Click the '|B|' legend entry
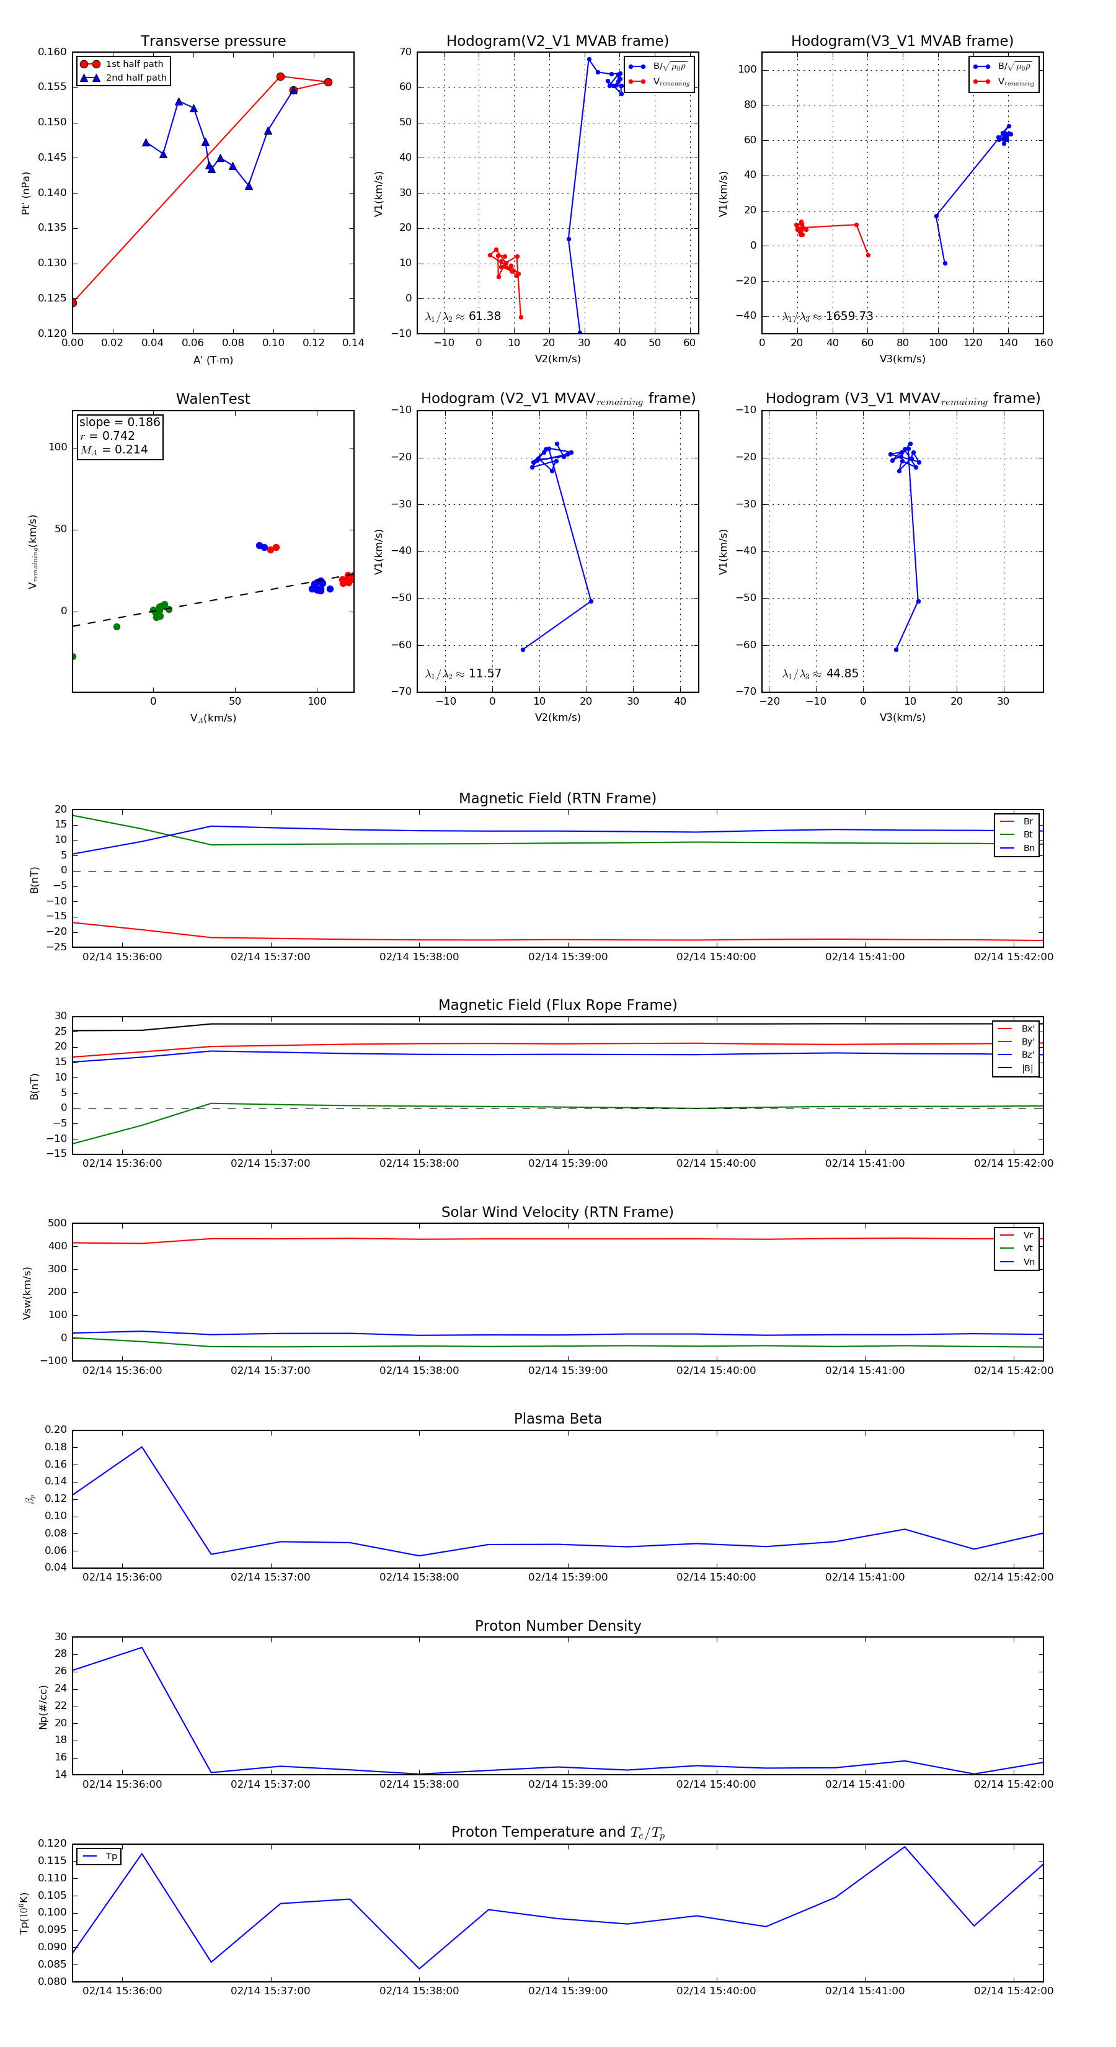This screenshot has width=1116, height=2047. (x=1016, y=1069)
